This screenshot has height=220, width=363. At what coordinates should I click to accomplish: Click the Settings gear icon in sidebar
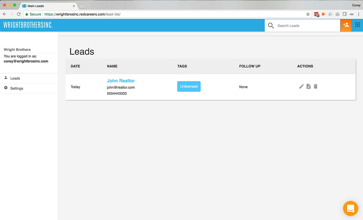6,88
